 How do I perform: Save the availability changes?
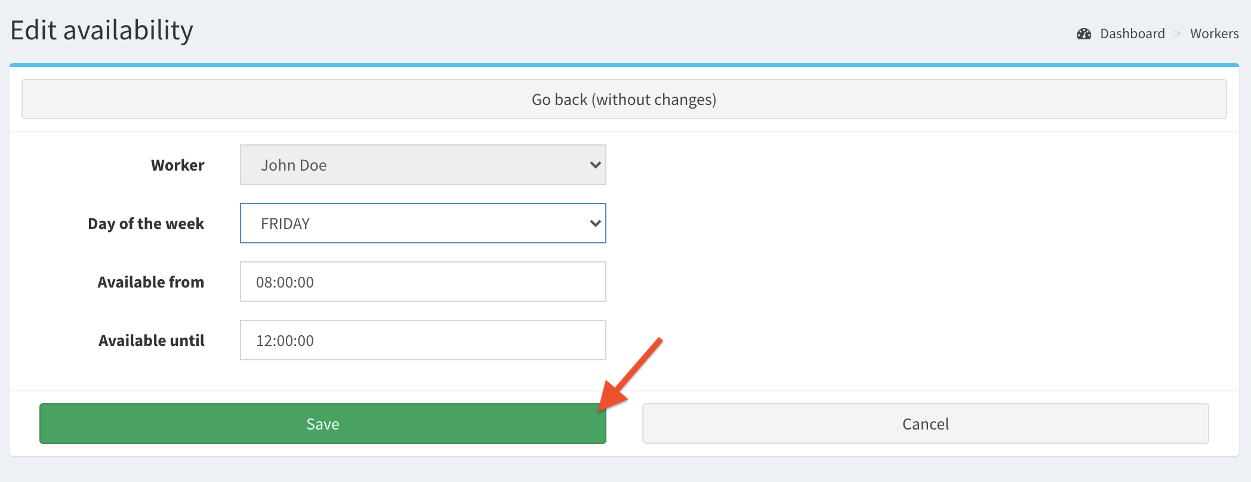tap(322, 424)
